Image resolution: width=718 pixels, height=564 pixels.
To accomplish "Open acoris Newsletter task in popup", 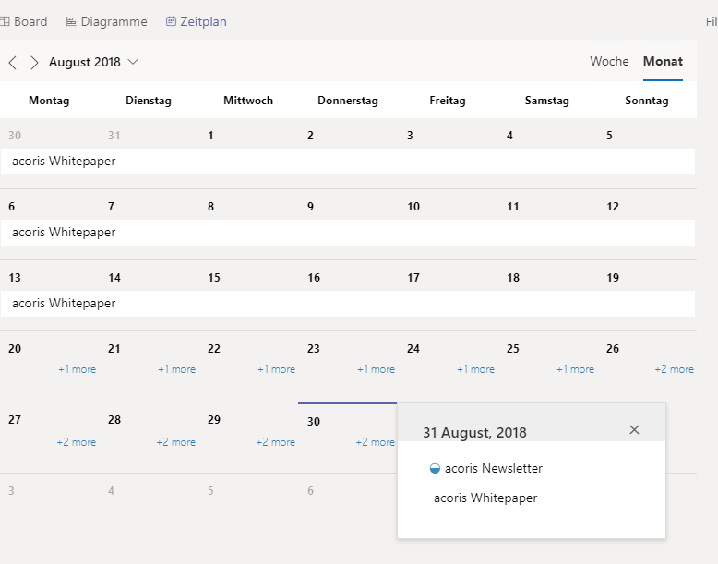I will click(493, 469).
